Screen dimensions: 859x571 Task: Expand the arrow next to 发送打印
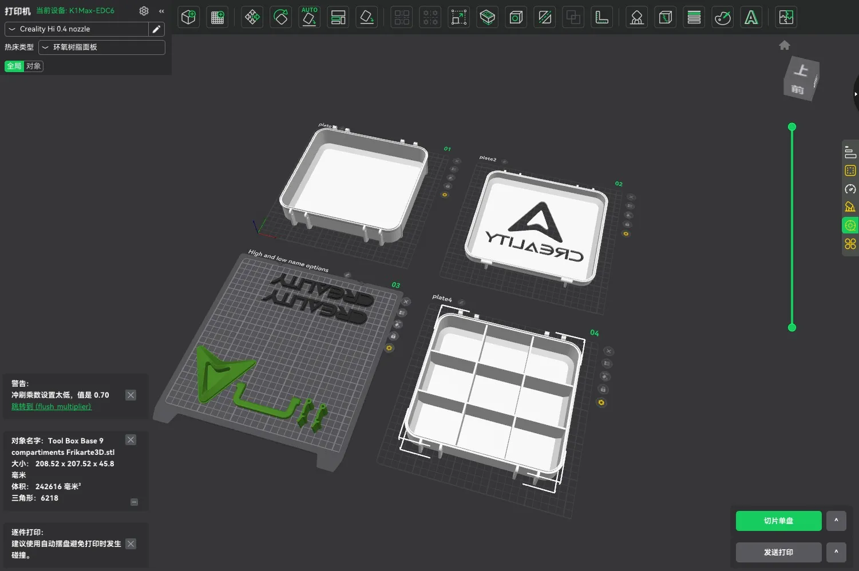(x=836, y=552)
